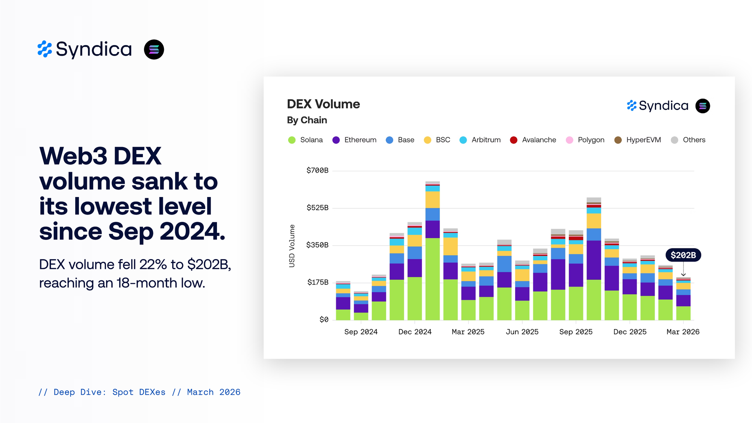Toggle the Ethereum legend entry

point(359,140)
